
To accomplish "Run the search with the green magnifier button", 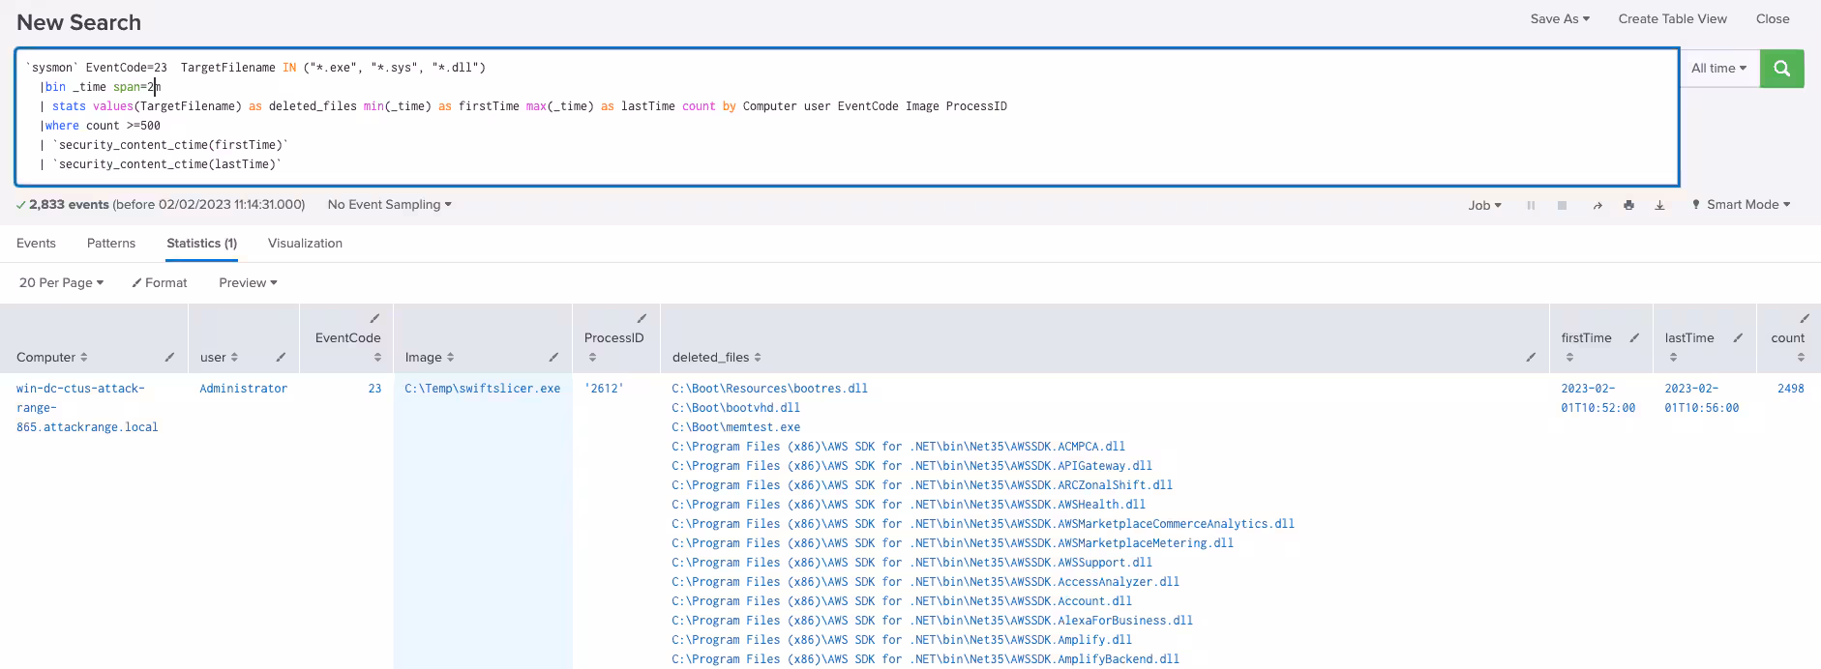I will [1781, 69].
